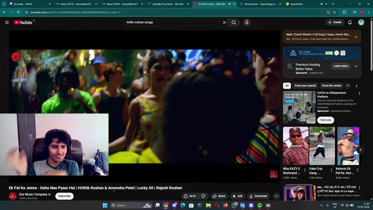Click the Ask button
Image resolution: width=373 pixels, height=210 pixels.
click(x=237, y=196)
